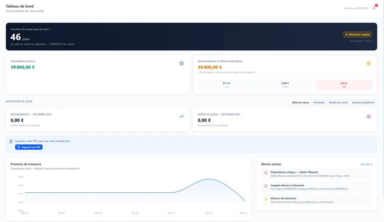384x222 pixels.
Task: Click the Seuil d'alerte : 30 jours text
Action: pyautogui.click(x=361, y=41)
